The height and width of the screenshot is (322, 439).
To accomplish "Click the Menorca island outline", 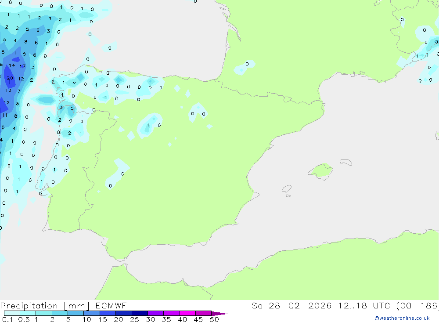I will (346, 162).
